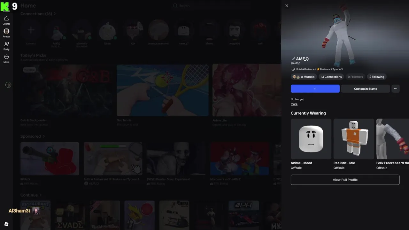Click the search magnifier icon

coord(175,6)
